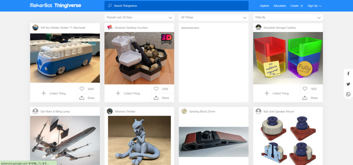This screenshot has height=165, width=353.
Task: Collect the Stackable Storage Caddies thing
Action: point(276,93)
